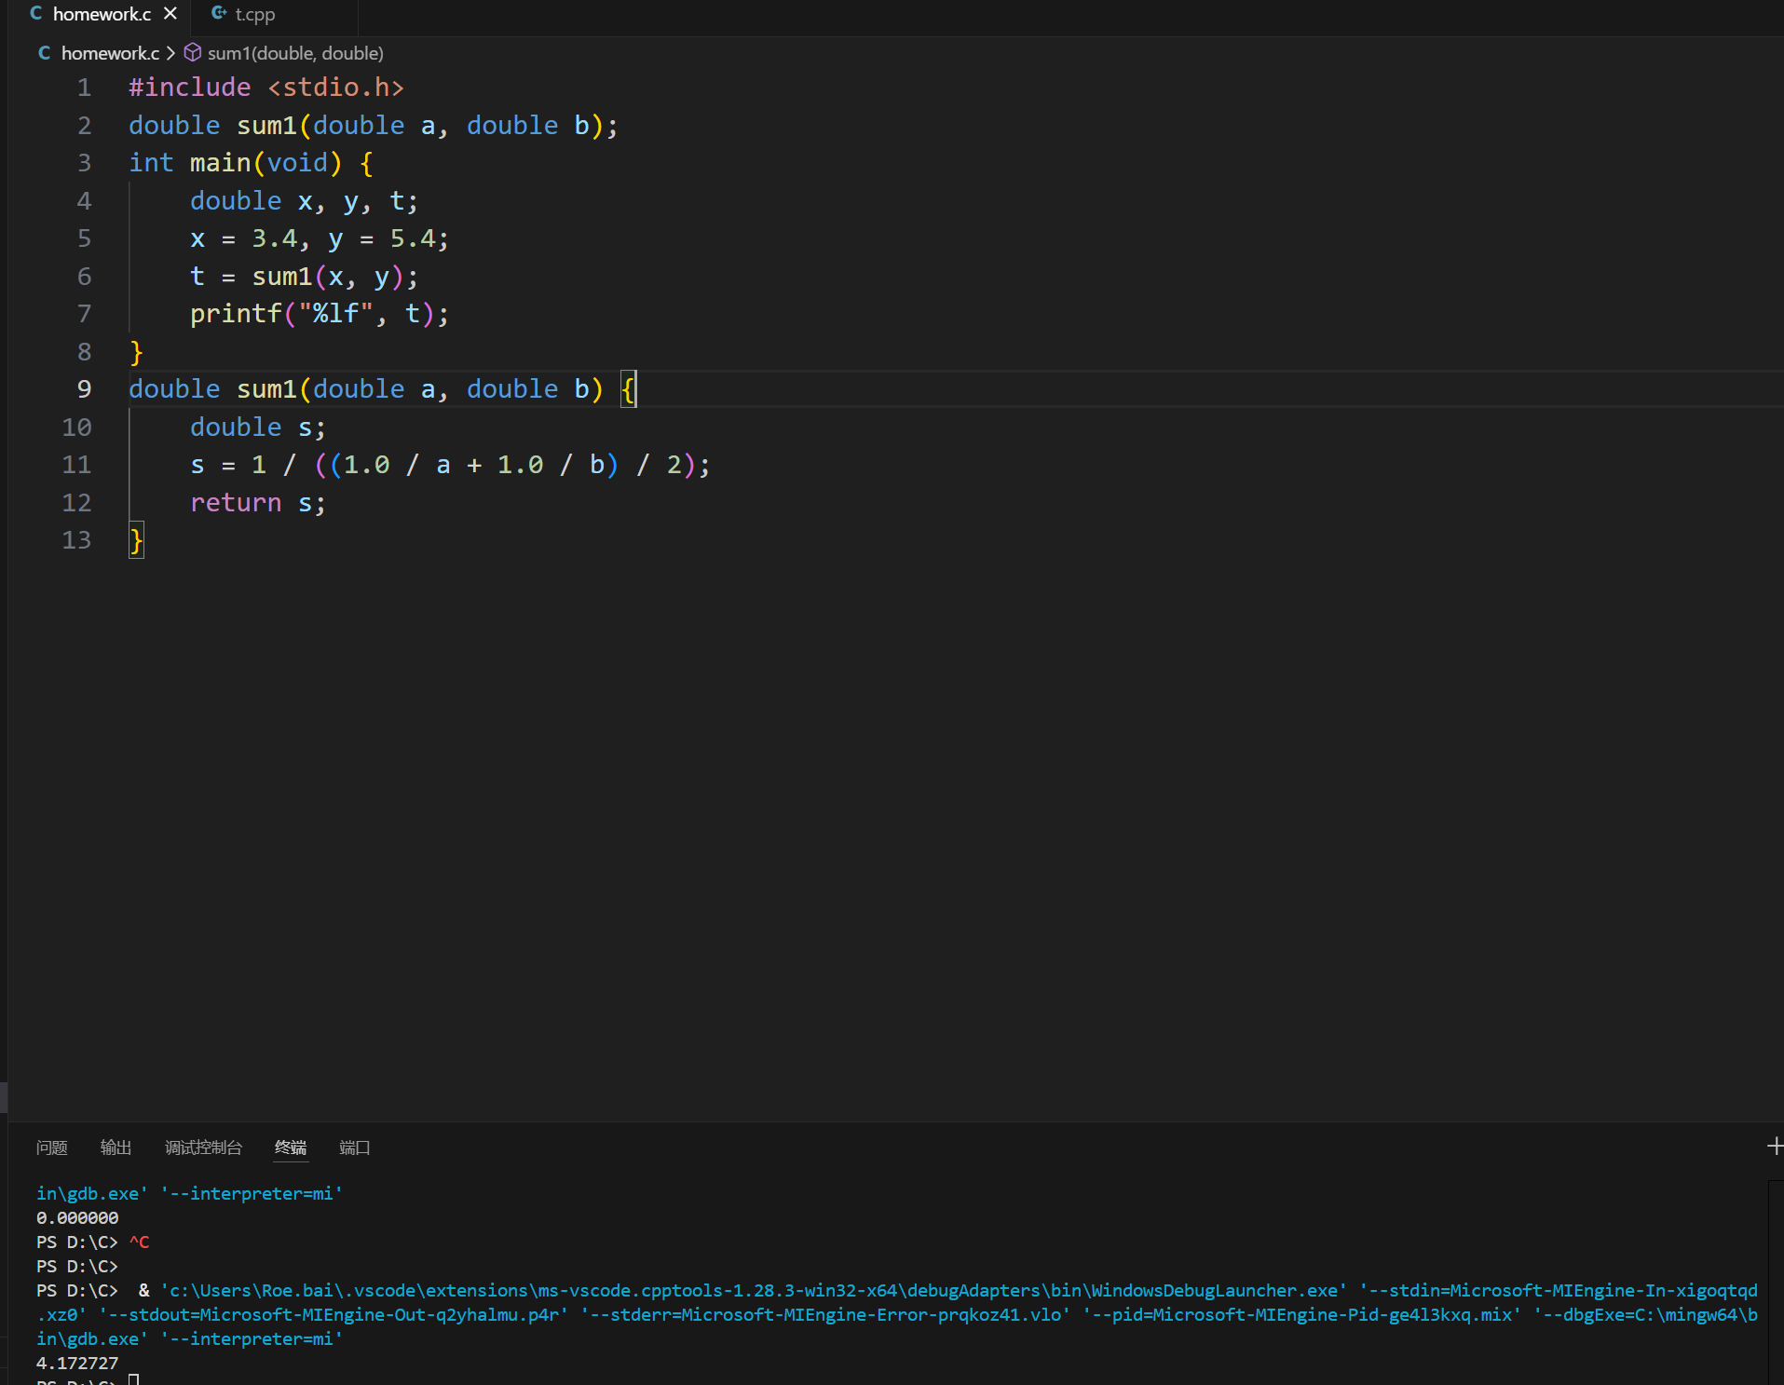The height and width of the screenshot is (1385, 1784).
Task: Click line number 3 in the gutter
Action: (84, 163)
